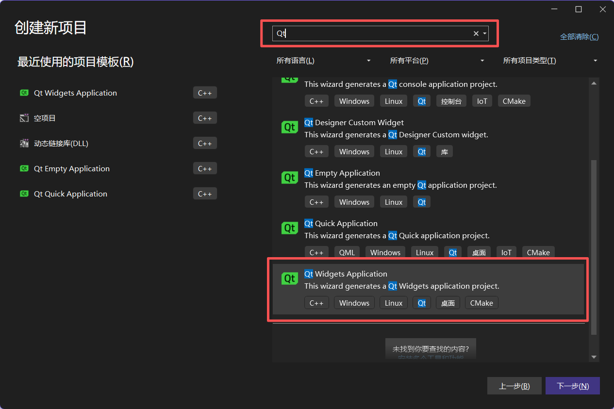Click the empty project icon in recent templates
Image resolution: width=614 pixels, height=409 pixels.
click(24, 118)
